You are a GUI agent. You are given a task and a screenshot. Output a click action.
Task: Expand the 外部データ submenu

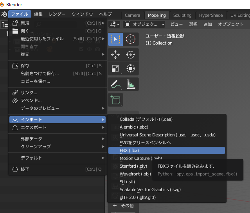point(57,139)
